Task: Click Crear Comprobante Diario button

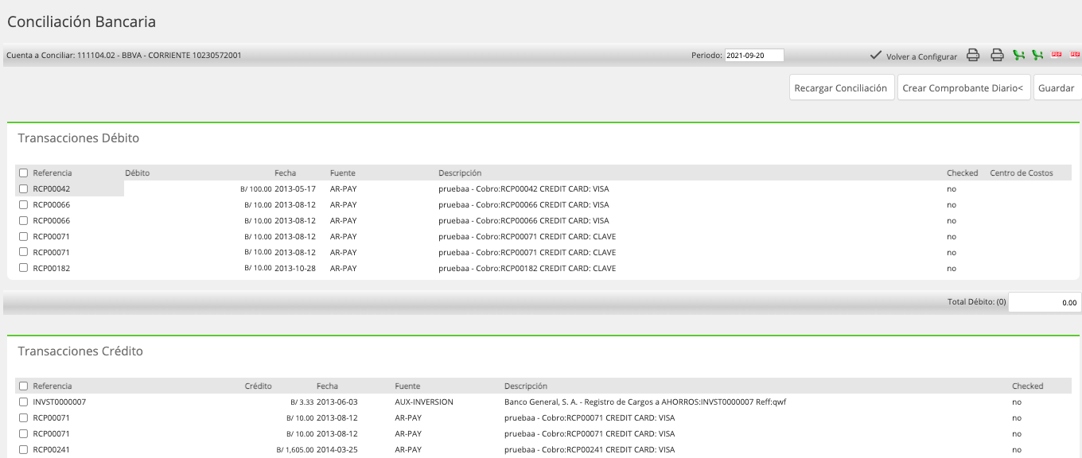Action: pos(963,88)
